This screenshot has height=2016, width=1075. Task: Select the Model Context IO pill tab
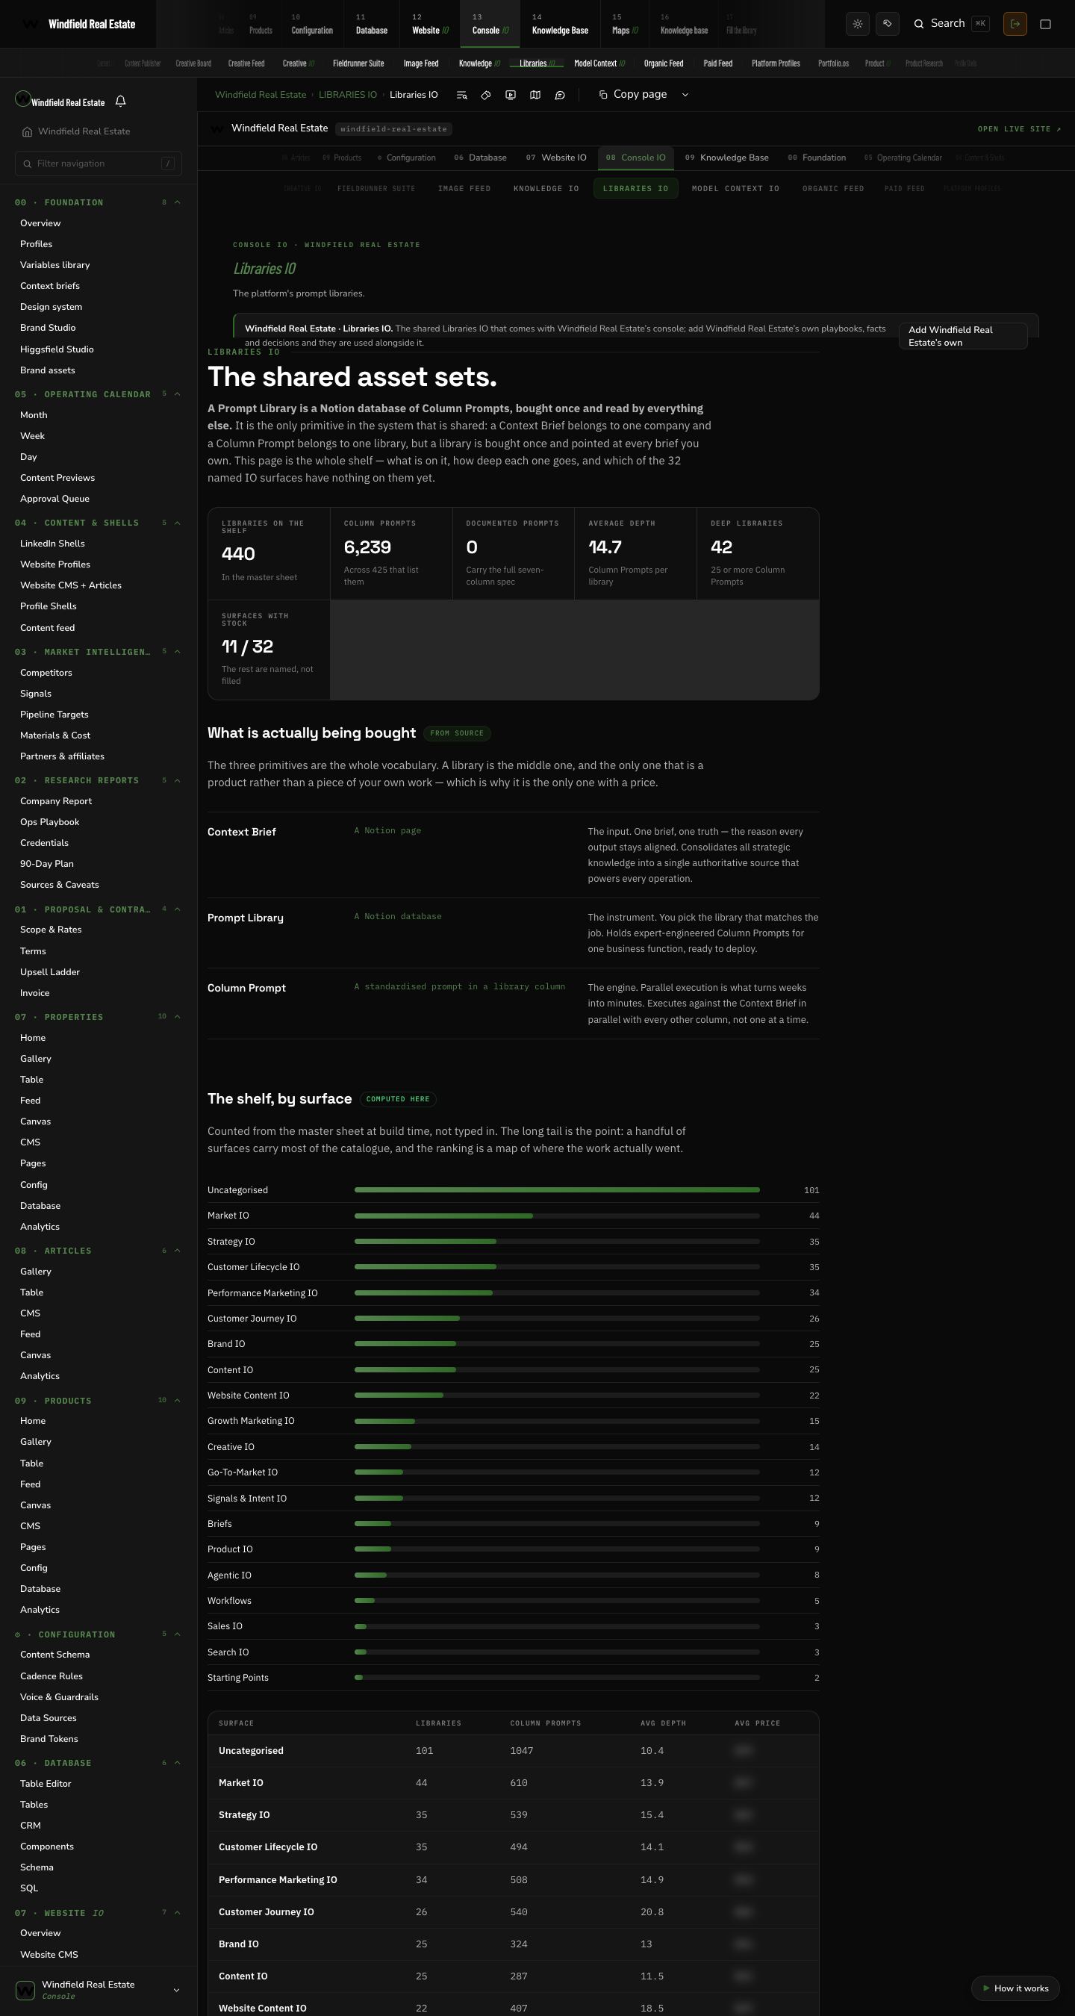tap(735, 189)
